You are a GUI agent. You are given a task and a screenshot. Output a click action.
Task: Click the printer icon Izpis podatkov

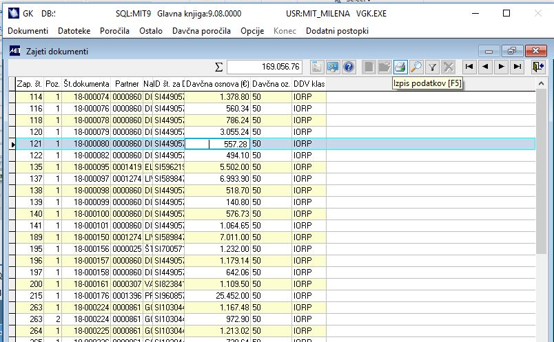(401, 67)
